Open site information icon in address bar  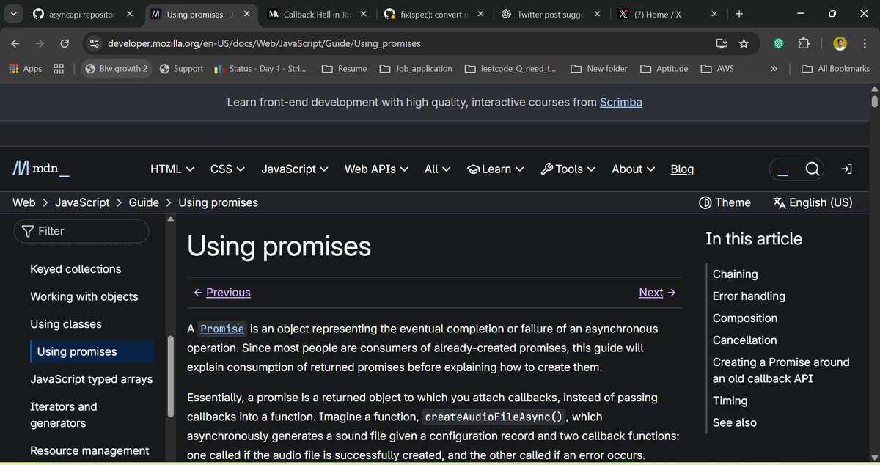pyautogui.click(x=94, y=43)
